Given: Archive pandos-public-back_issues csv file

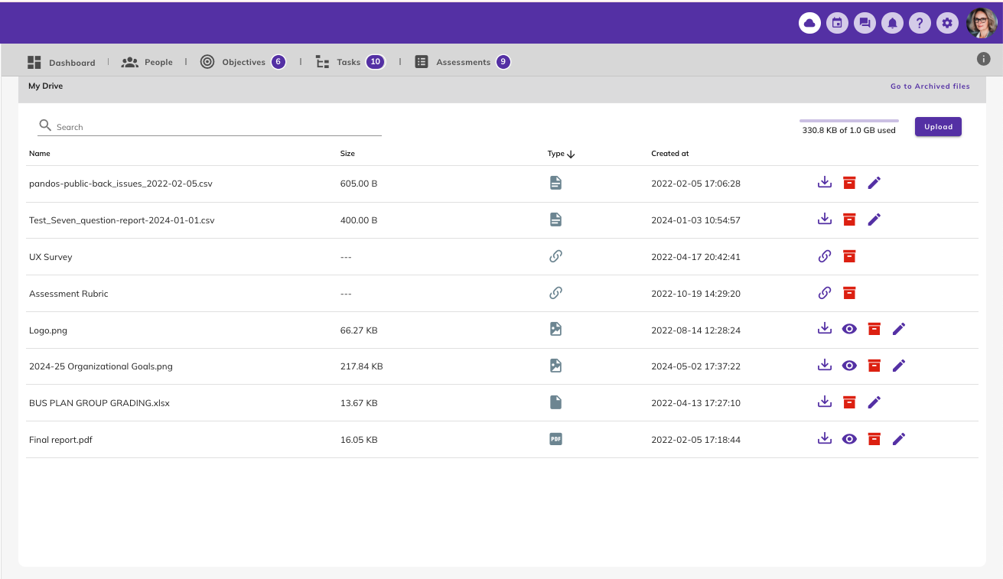Looking at the screenshot, I should 849,183.
